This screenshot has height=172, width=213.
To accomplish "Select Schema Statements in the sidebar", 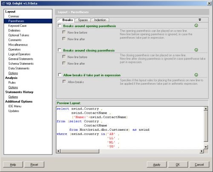I will point(21,63).
